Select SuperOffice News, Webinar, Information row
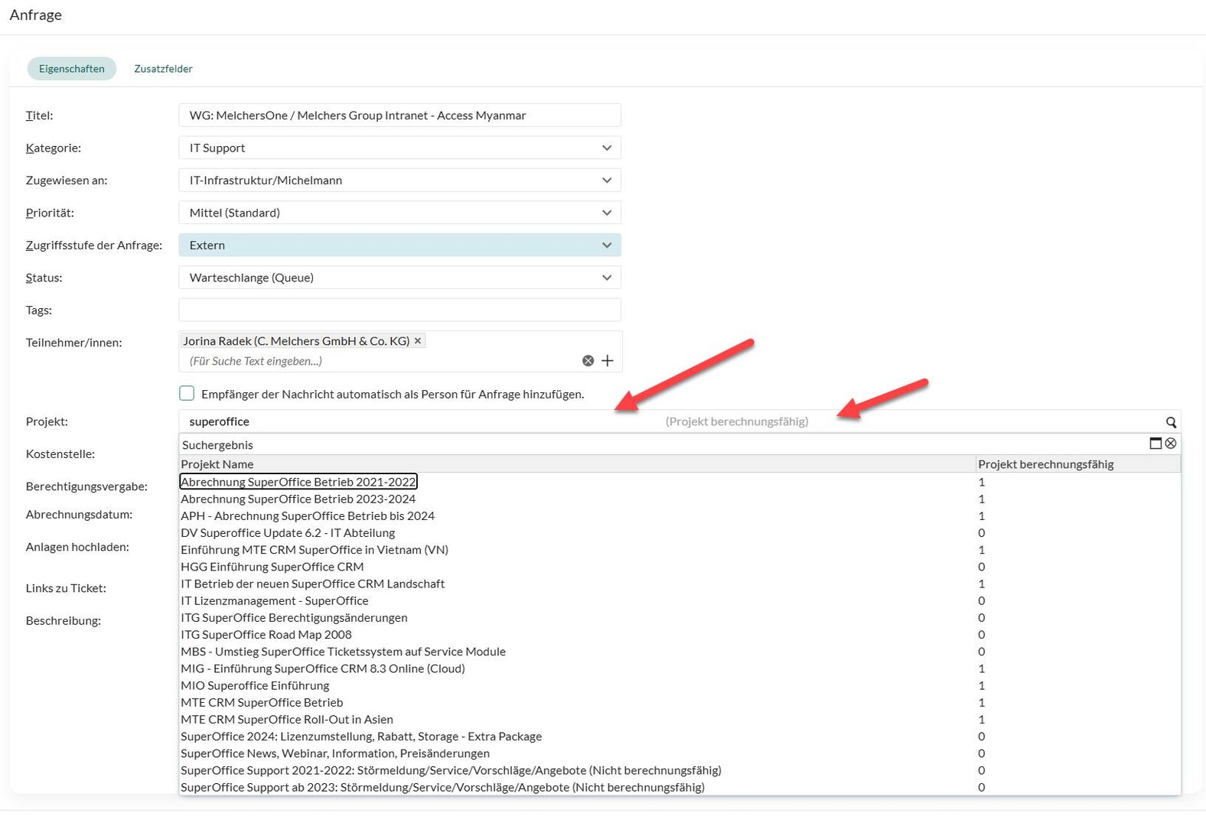The image size is (1206, 826). [x=680, y=753]
